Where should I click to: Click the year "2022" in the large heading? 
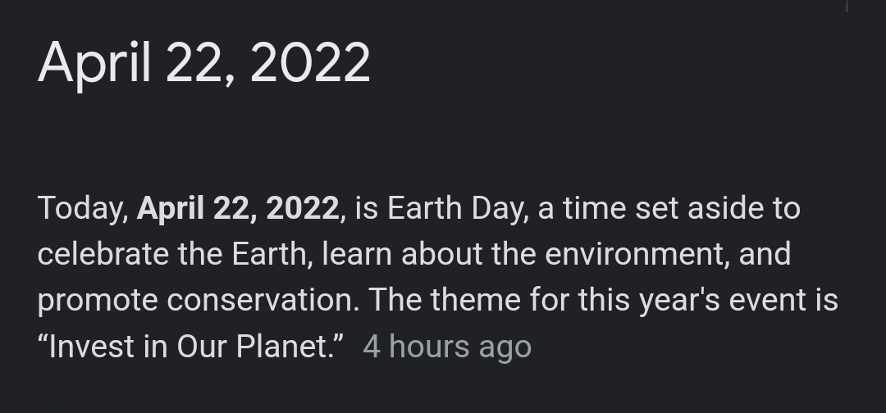click(x=310, y=63)
